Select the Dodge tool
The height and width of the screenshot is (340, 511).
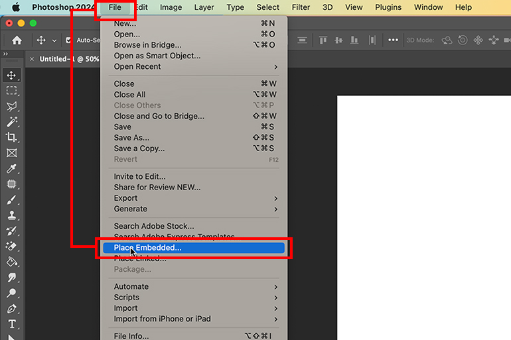pos(12,293)
